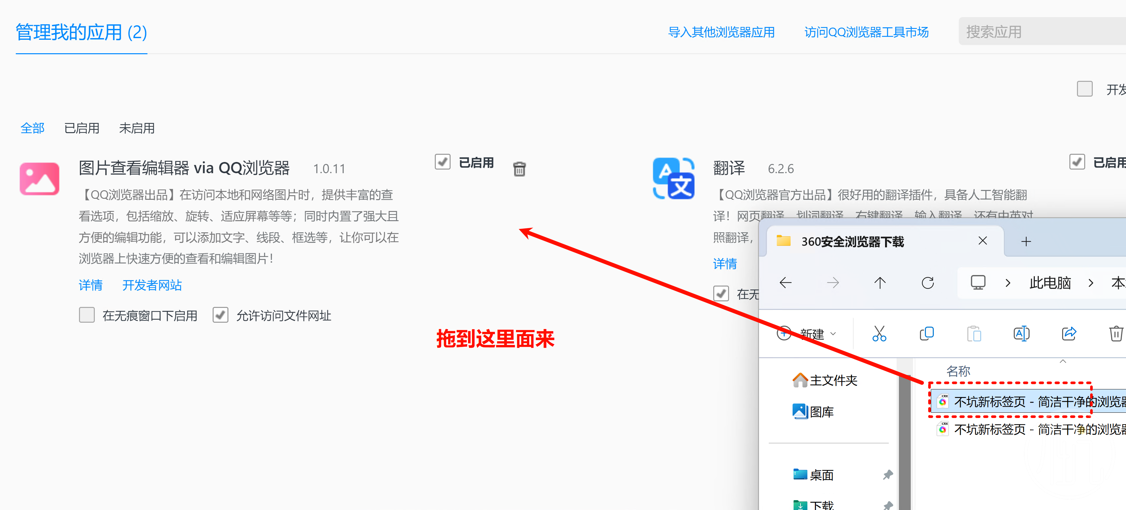Screen dimensions: 1126x510
Task: Open 访问QQ浏览器工具市场 link
Action: pos(866,32)
